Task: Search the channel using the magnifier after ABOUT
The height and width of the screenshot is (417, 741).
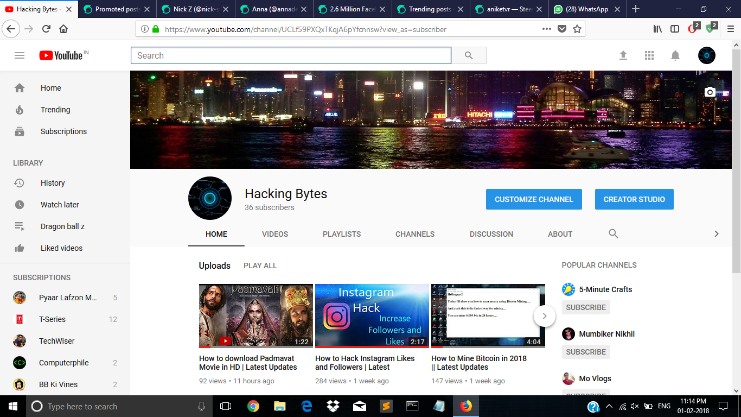Action: coord(614,233)
